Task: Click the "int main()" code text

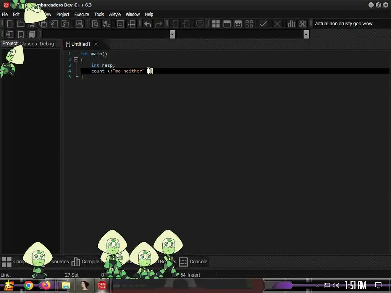Action: (x=94, y=54)
